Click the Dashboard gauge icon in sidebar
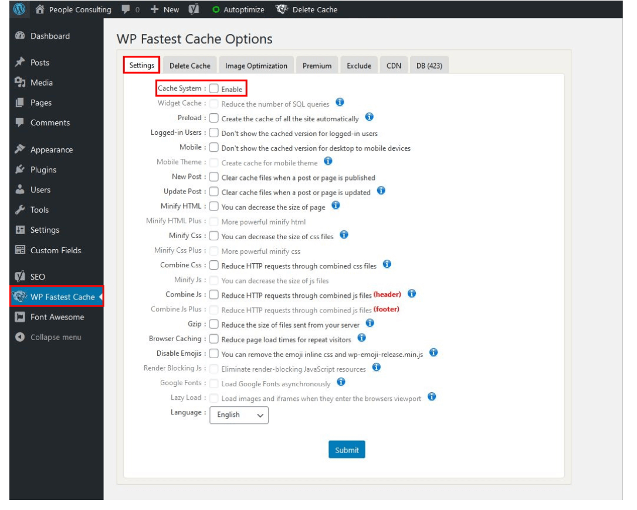 pyautogui.click(x=20, y=36)
